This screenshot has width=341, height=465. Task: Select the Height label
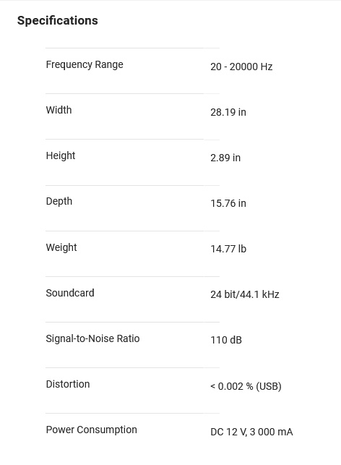(61, 155)
